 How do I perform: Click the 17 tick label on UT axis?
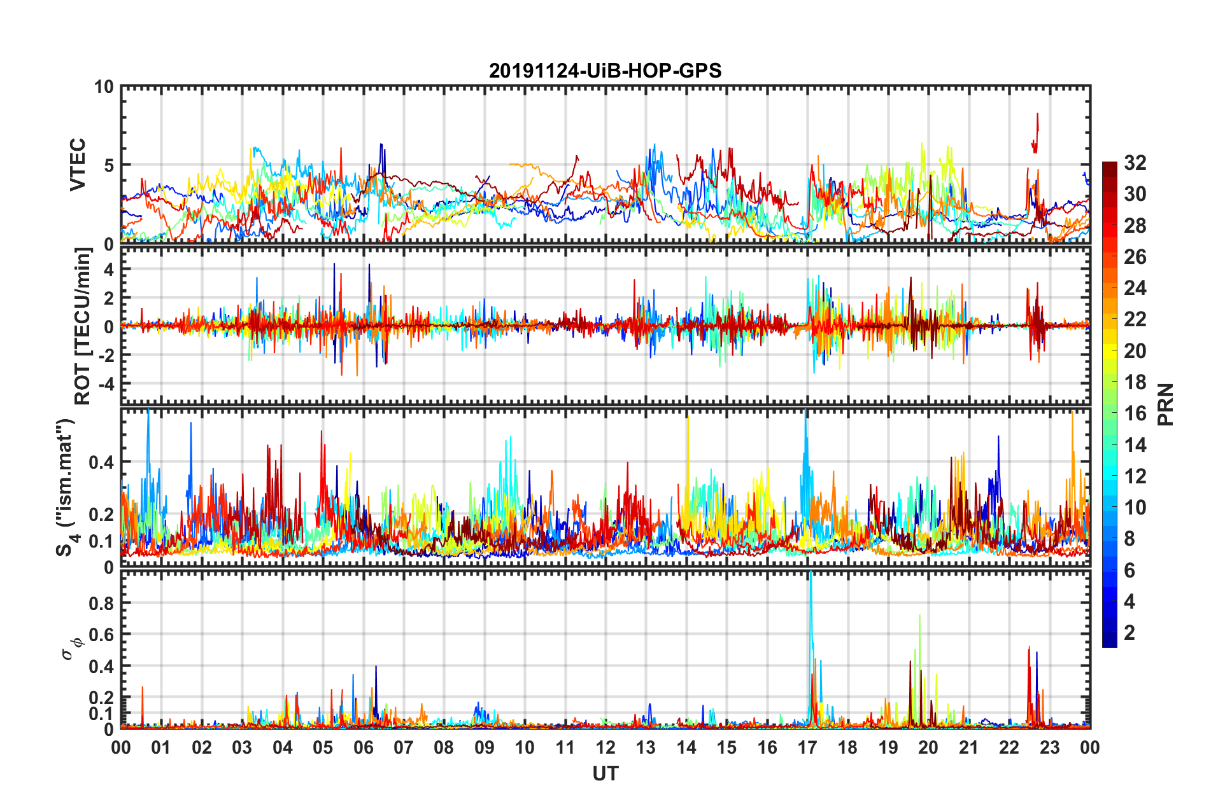pyautogui.click(x=807, y=747)
